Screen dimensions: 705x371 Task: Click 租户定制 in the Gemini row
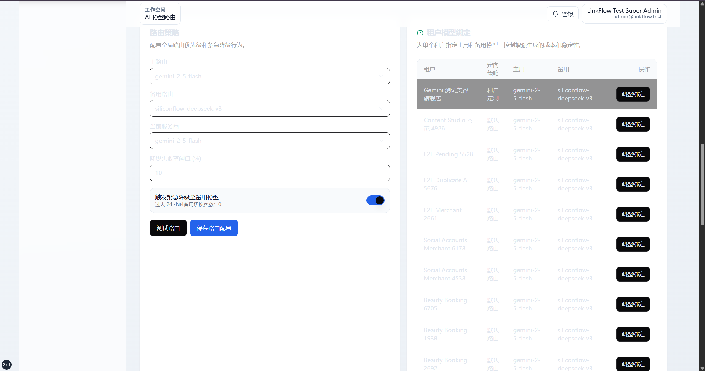pyautogui.click(x=493, y=94)
